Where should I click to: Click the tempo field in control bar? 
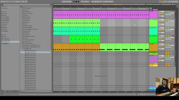coord(10,2)
